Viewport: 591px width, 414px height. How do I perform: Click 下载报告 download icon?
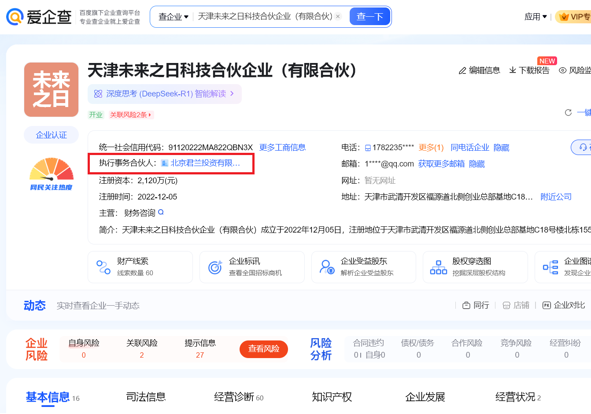click(513, 70)
